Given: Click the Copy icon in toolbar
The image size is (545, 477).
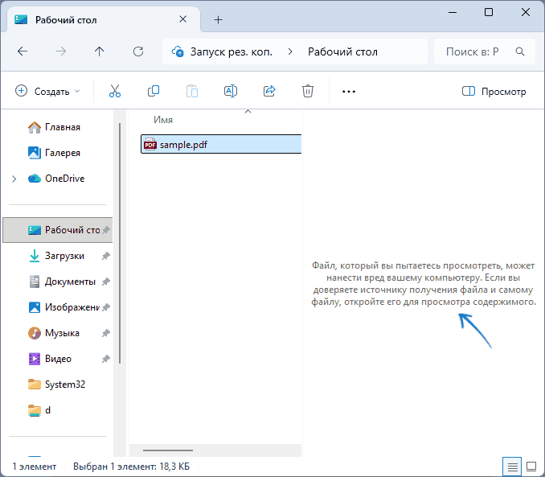Looking at the screenshot, I should tap(154, 92).
